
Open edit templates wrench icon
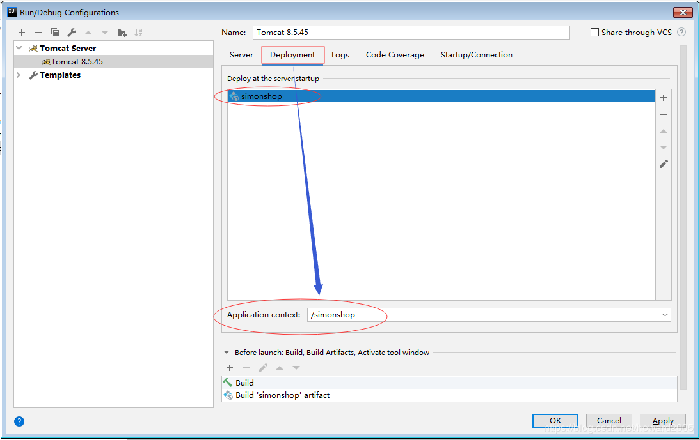(72, 33)
